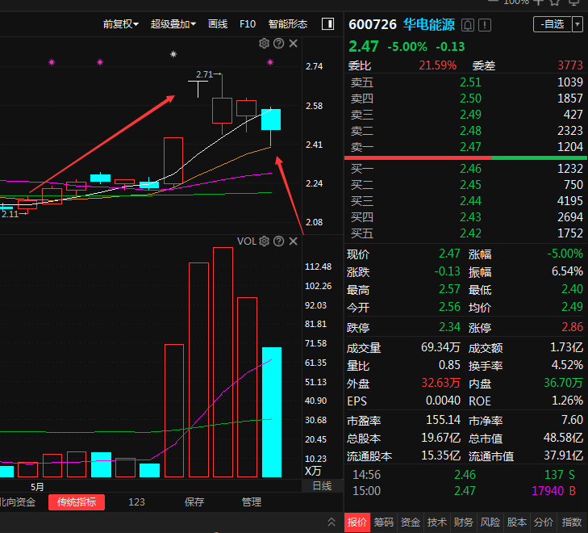Click the buy-sell ratio red-green bar
The width and height of the screenshot is (588, 533).
(465, 158)
